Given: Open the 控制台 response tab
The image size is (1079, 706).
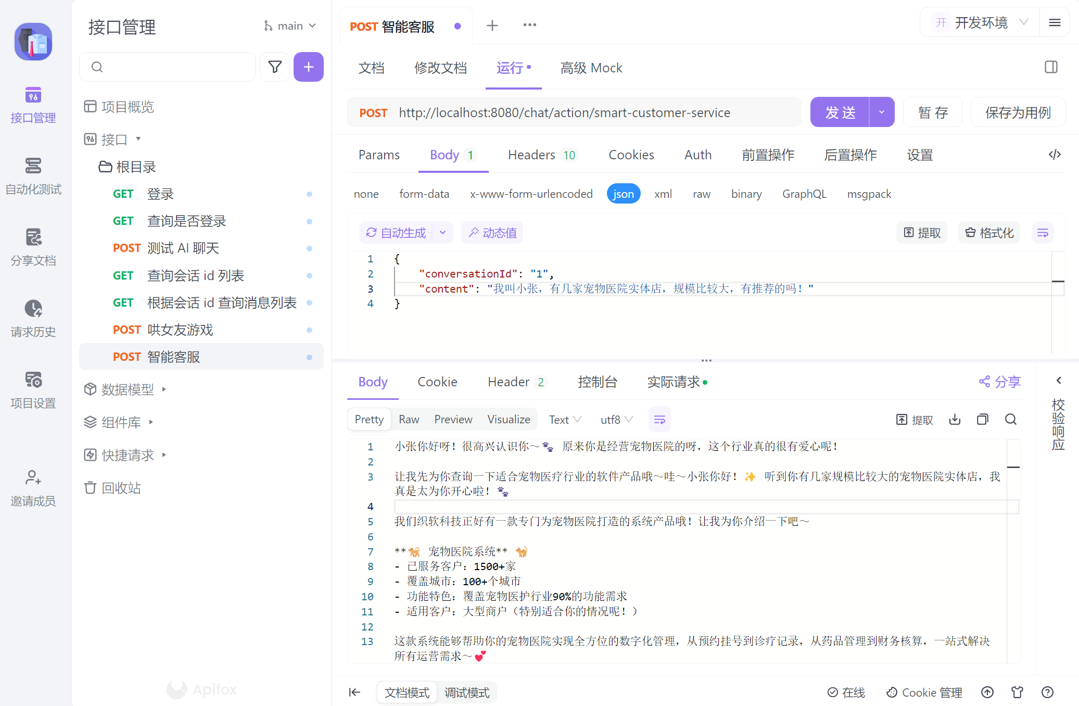Looking at the screenshot, I should coord(597,382).
